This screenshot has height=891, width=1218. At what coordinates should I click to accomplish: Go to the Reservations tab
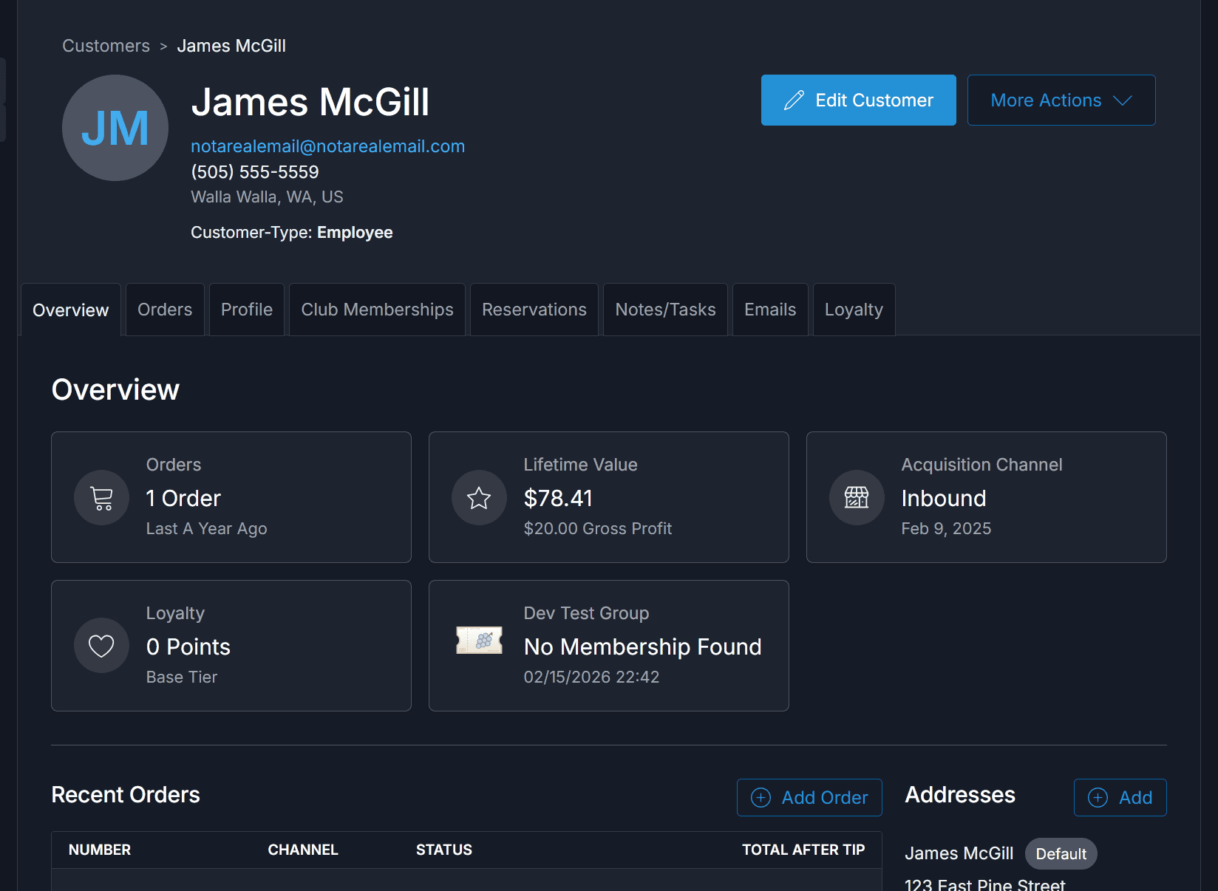point(534,310)
